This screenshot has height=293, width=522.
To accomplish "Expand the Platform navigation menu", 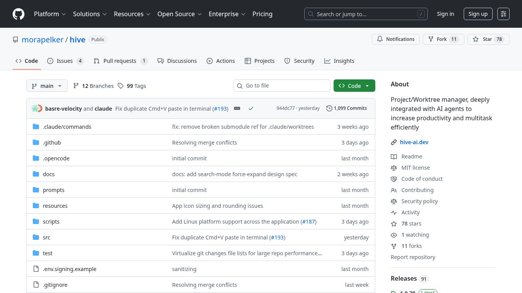I will 50,14.
